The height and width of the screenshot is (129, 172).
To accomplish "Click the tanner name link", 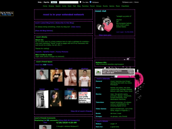I will 42,89.
